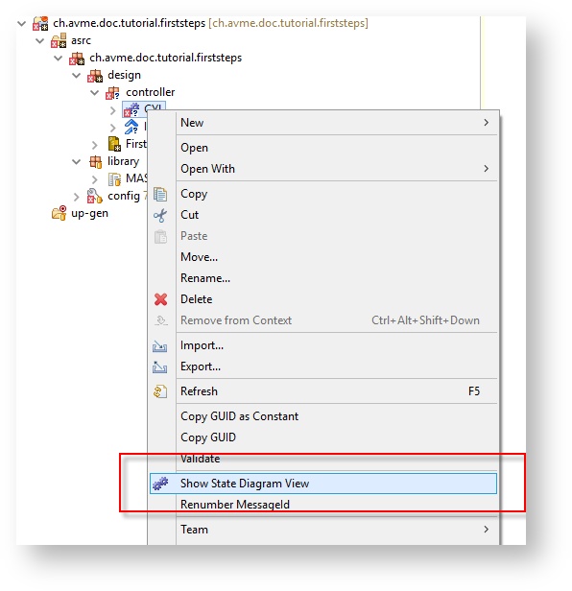The height and width of the screenshot is (591, 572).
Task: Click the up-gen folder icon
Action: pyautogui.click(x=59, y=213)
